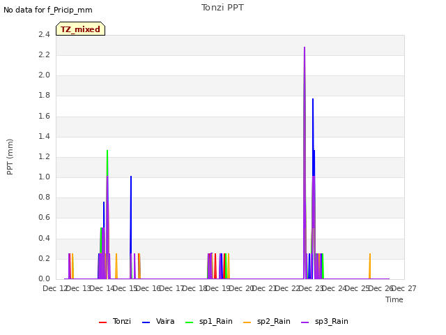Click the 1.6 y-axis tick label
The image size is (446, 335).
point(44,116)
